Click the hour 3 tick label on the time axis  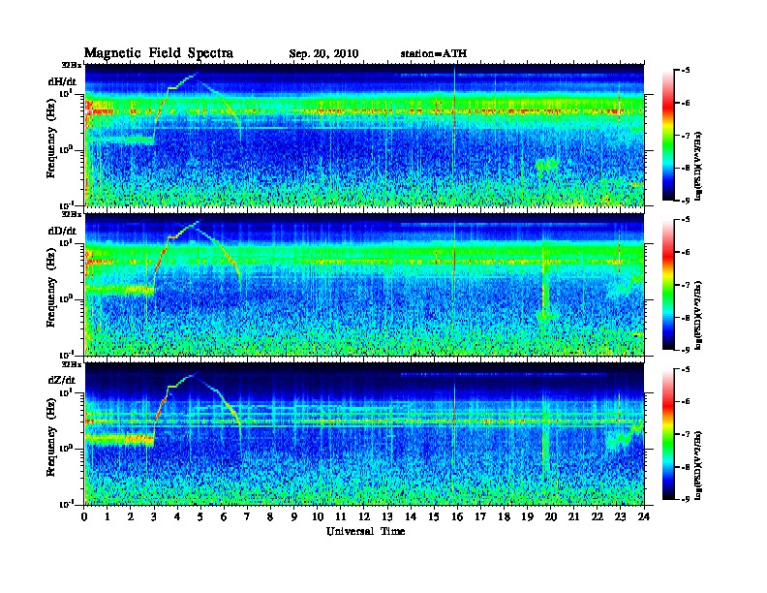154,516
